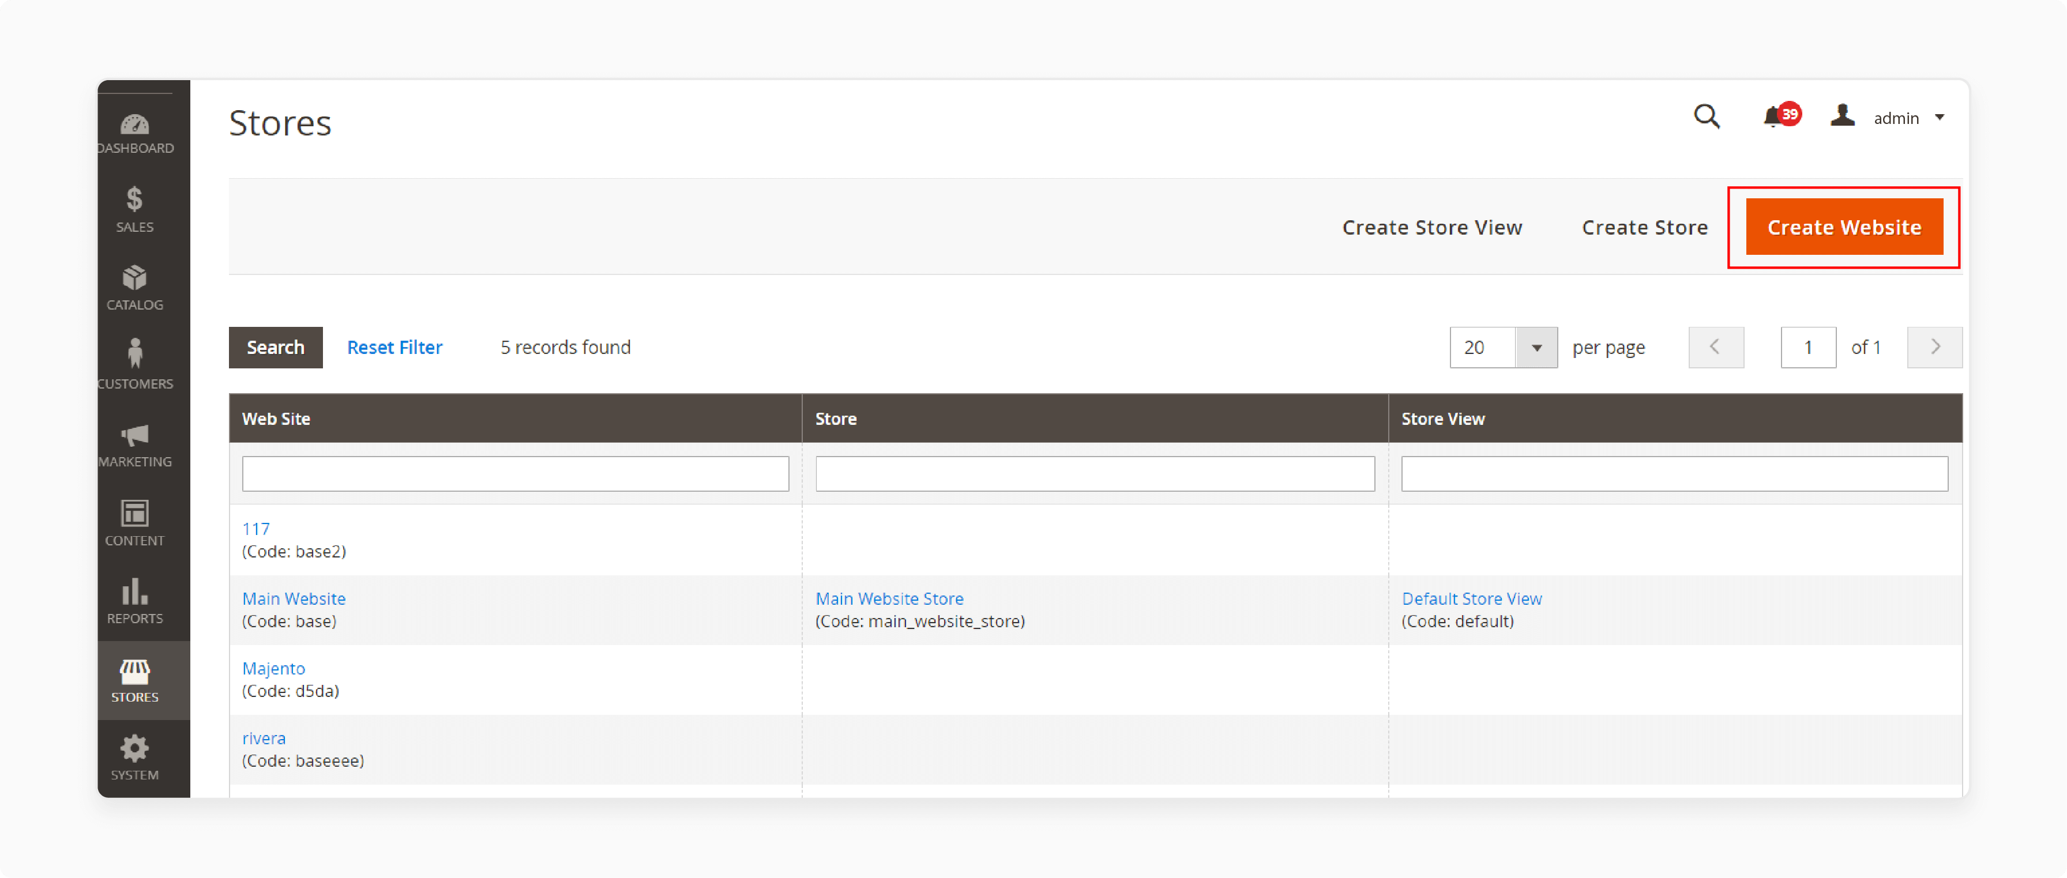Click the '(Code: d5da)' text
Screen dimensions: 2067x878
(291, 691)
